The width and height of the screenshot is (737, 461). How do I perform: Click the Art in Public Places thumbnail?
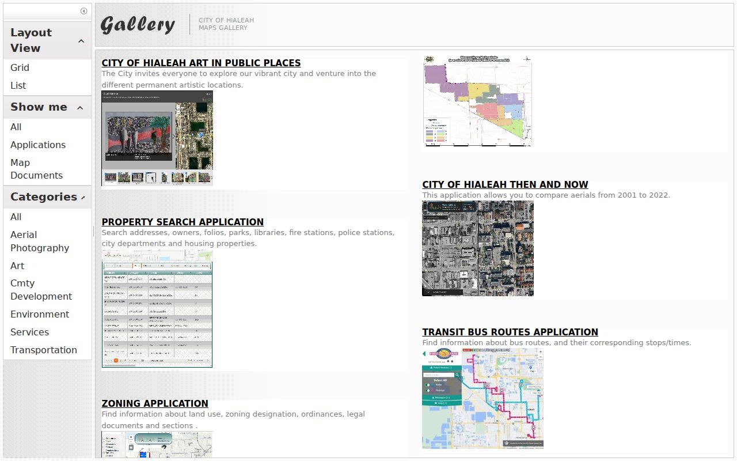(x=157, y=138)
